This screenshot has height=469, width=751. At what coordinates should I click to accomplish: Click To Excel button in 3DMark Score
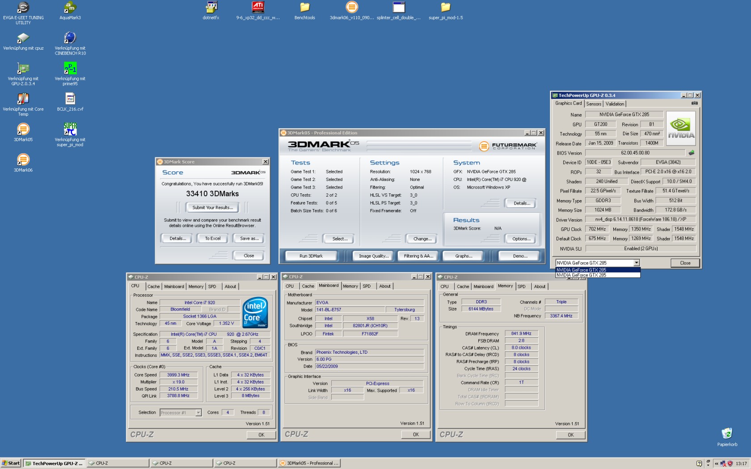(213, 239)
